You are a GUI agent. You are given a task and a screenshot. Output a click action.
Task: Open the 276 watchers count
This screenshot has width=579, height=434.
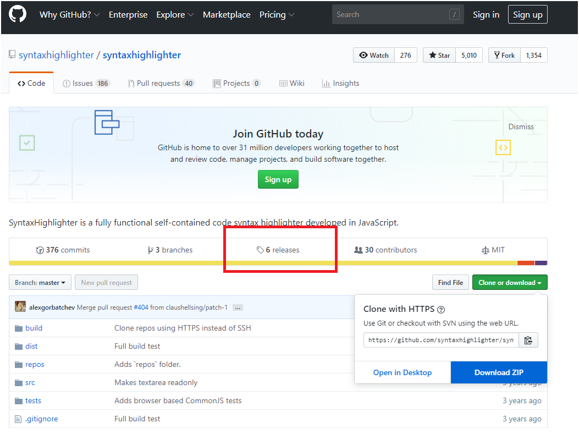pyautogui.click(x=405, y=55)
